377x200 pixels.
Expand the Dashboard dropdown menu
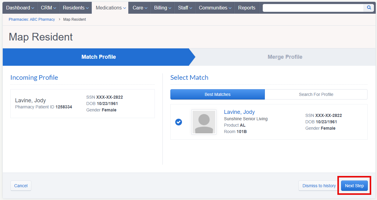tap(20, 8)
